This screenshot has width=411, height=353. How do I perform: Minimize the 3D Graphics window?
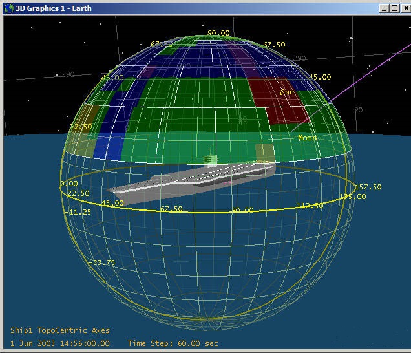(x=384, y=8)
